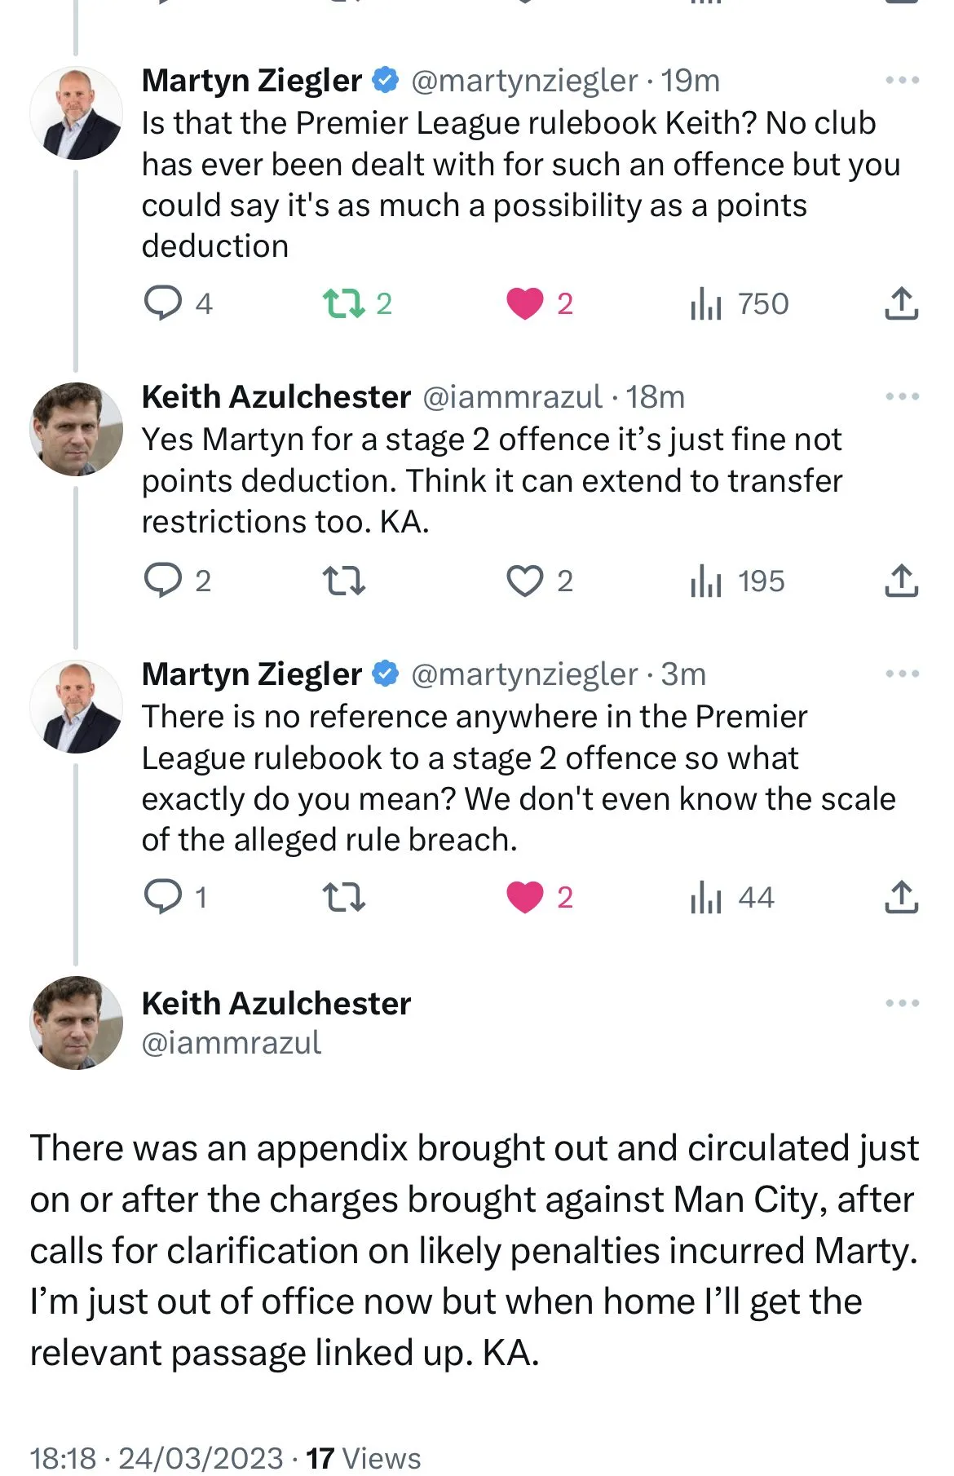
Task: Reply to Martyn Ziegler's 3m tweet
Action: [x=163, y=897]
